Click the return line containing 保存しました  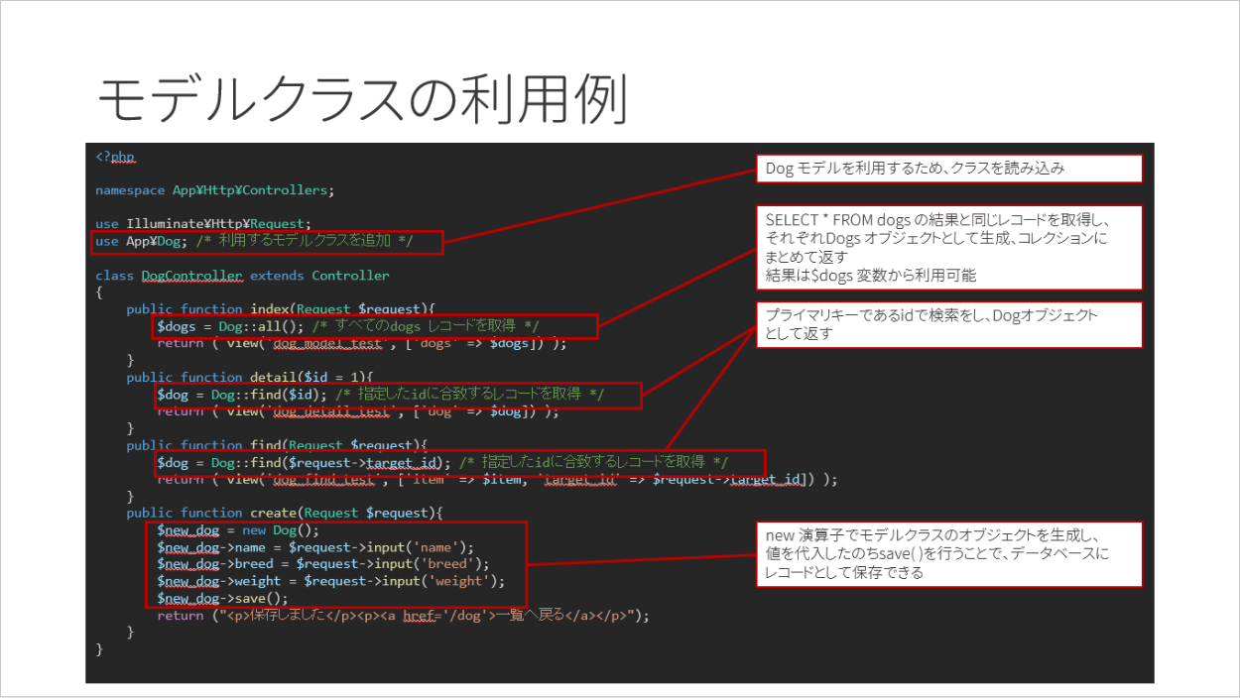point(403,616)
